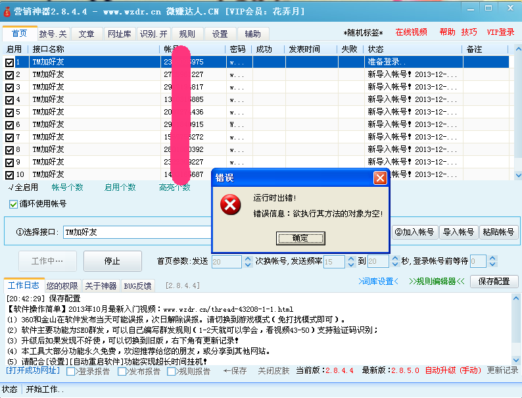Click the ②加入帐号 button
The width and height of the screenshot is (522, 398).
414,232
